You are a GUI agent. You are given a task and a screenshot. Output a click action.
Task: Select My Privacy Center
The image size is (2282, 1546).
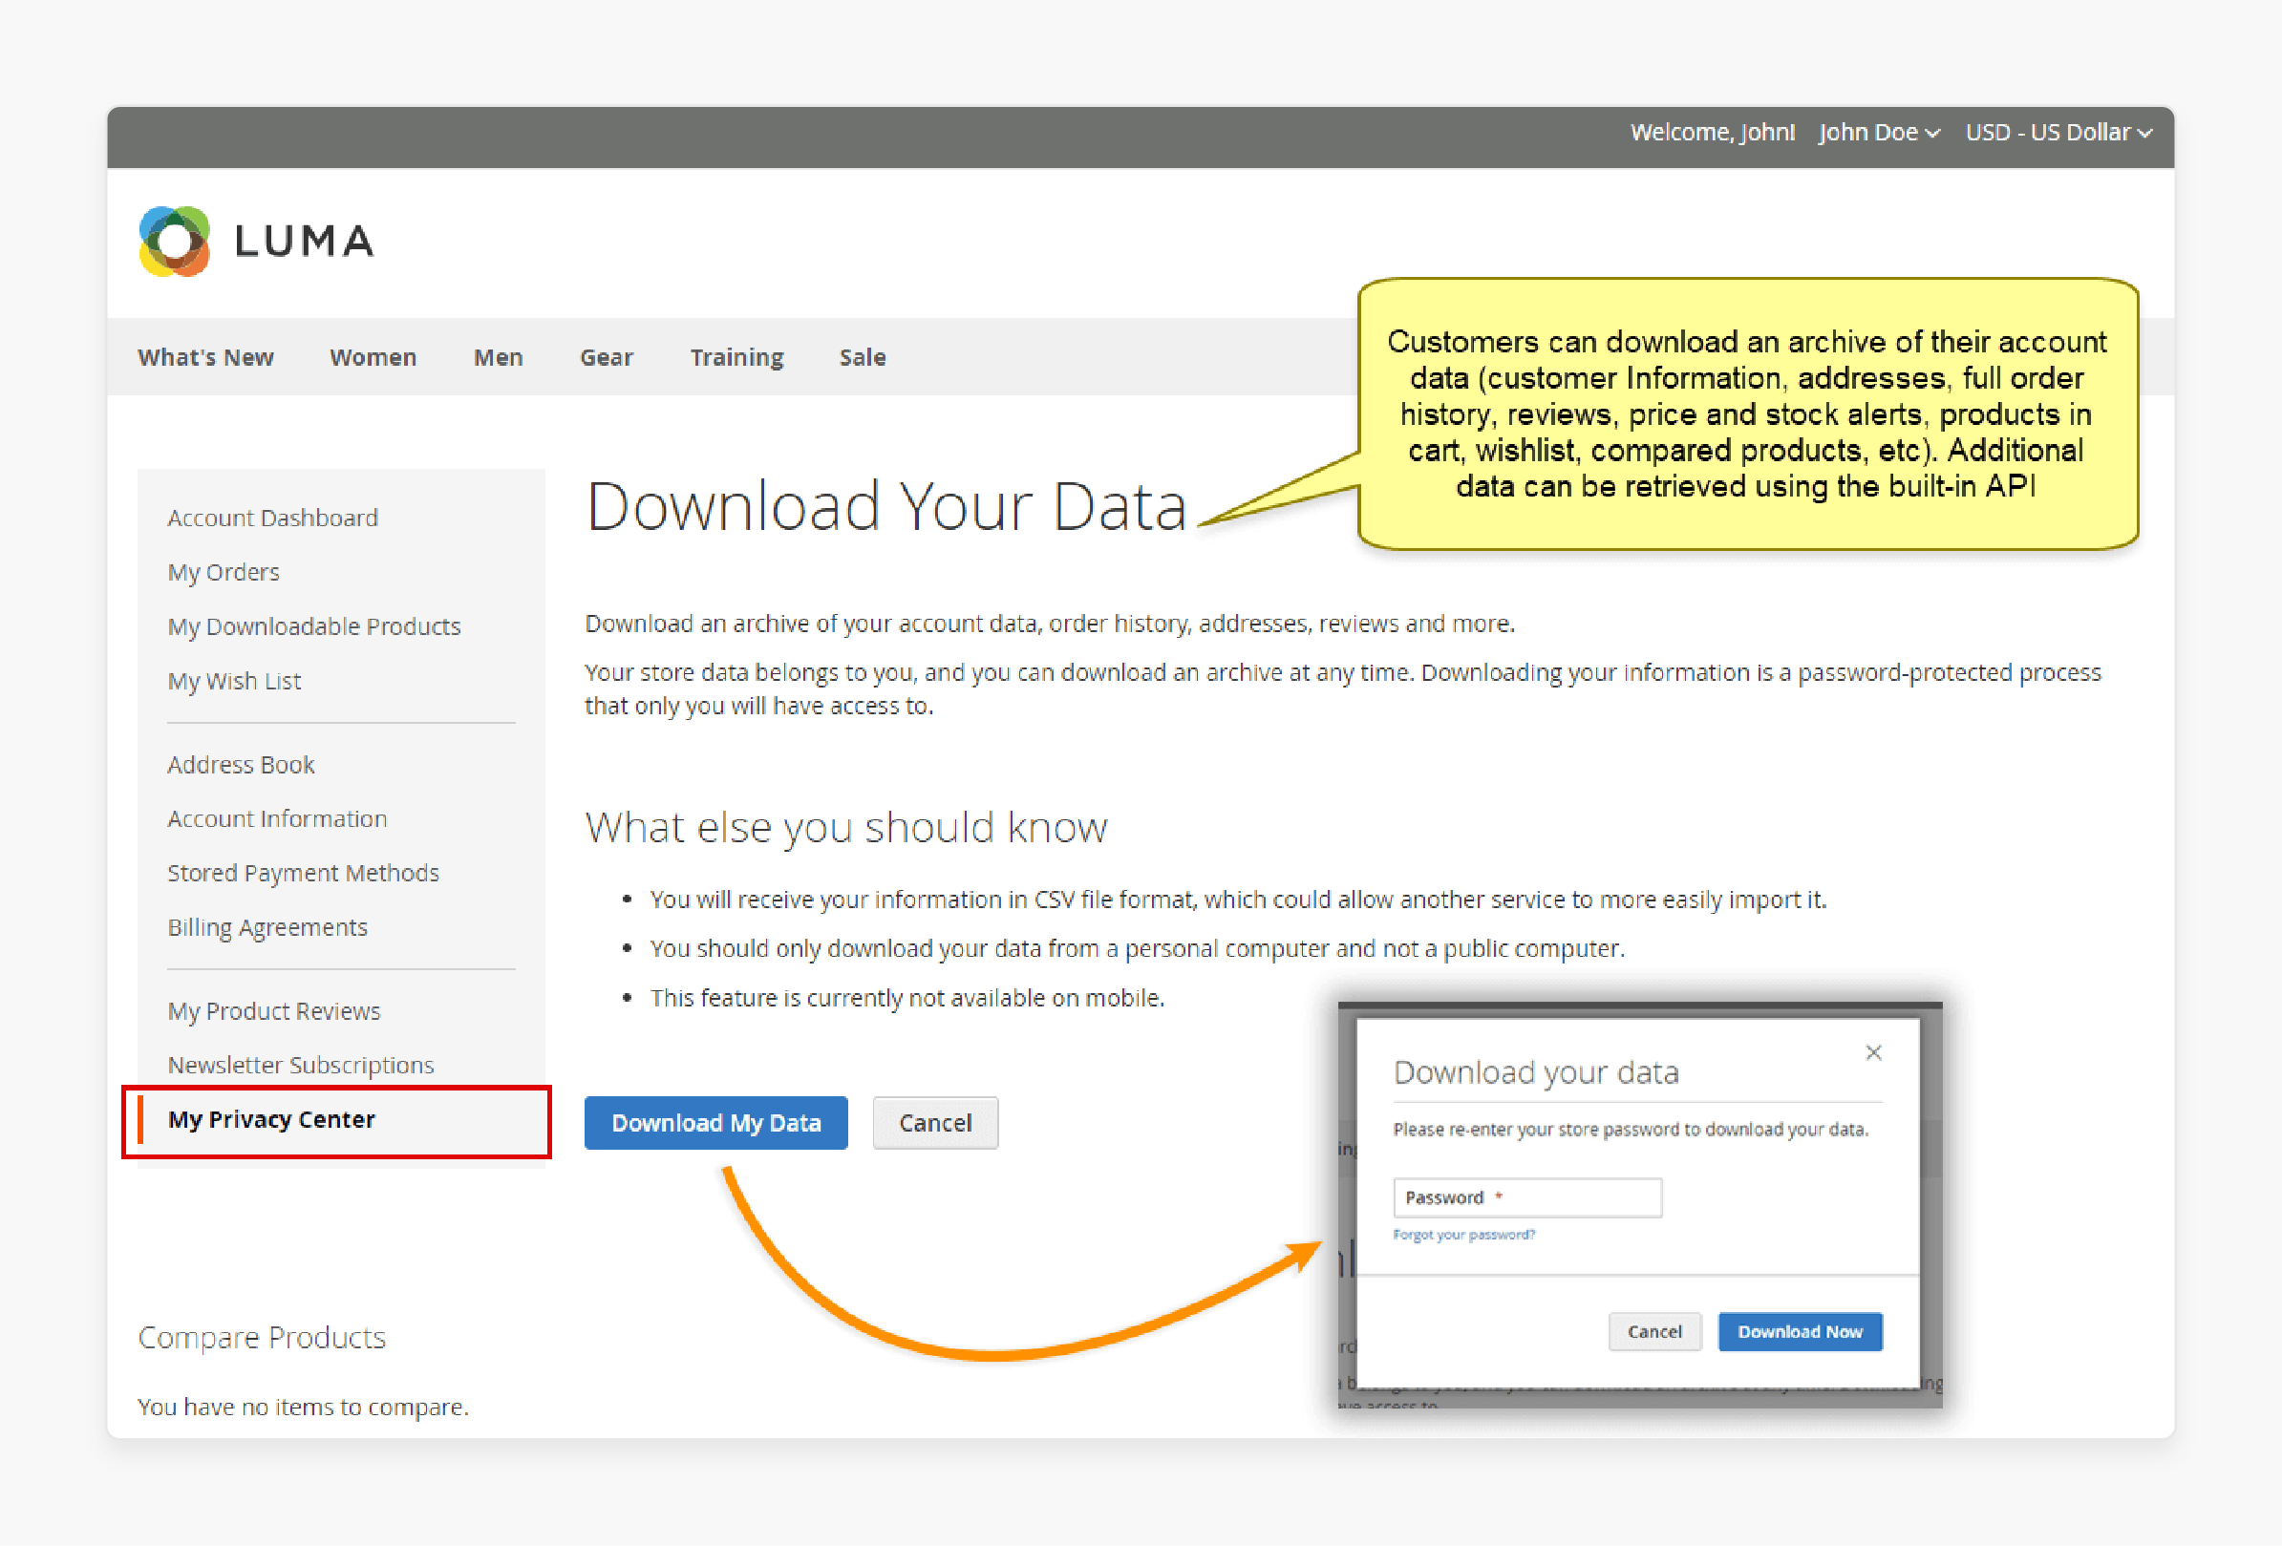271,1120
